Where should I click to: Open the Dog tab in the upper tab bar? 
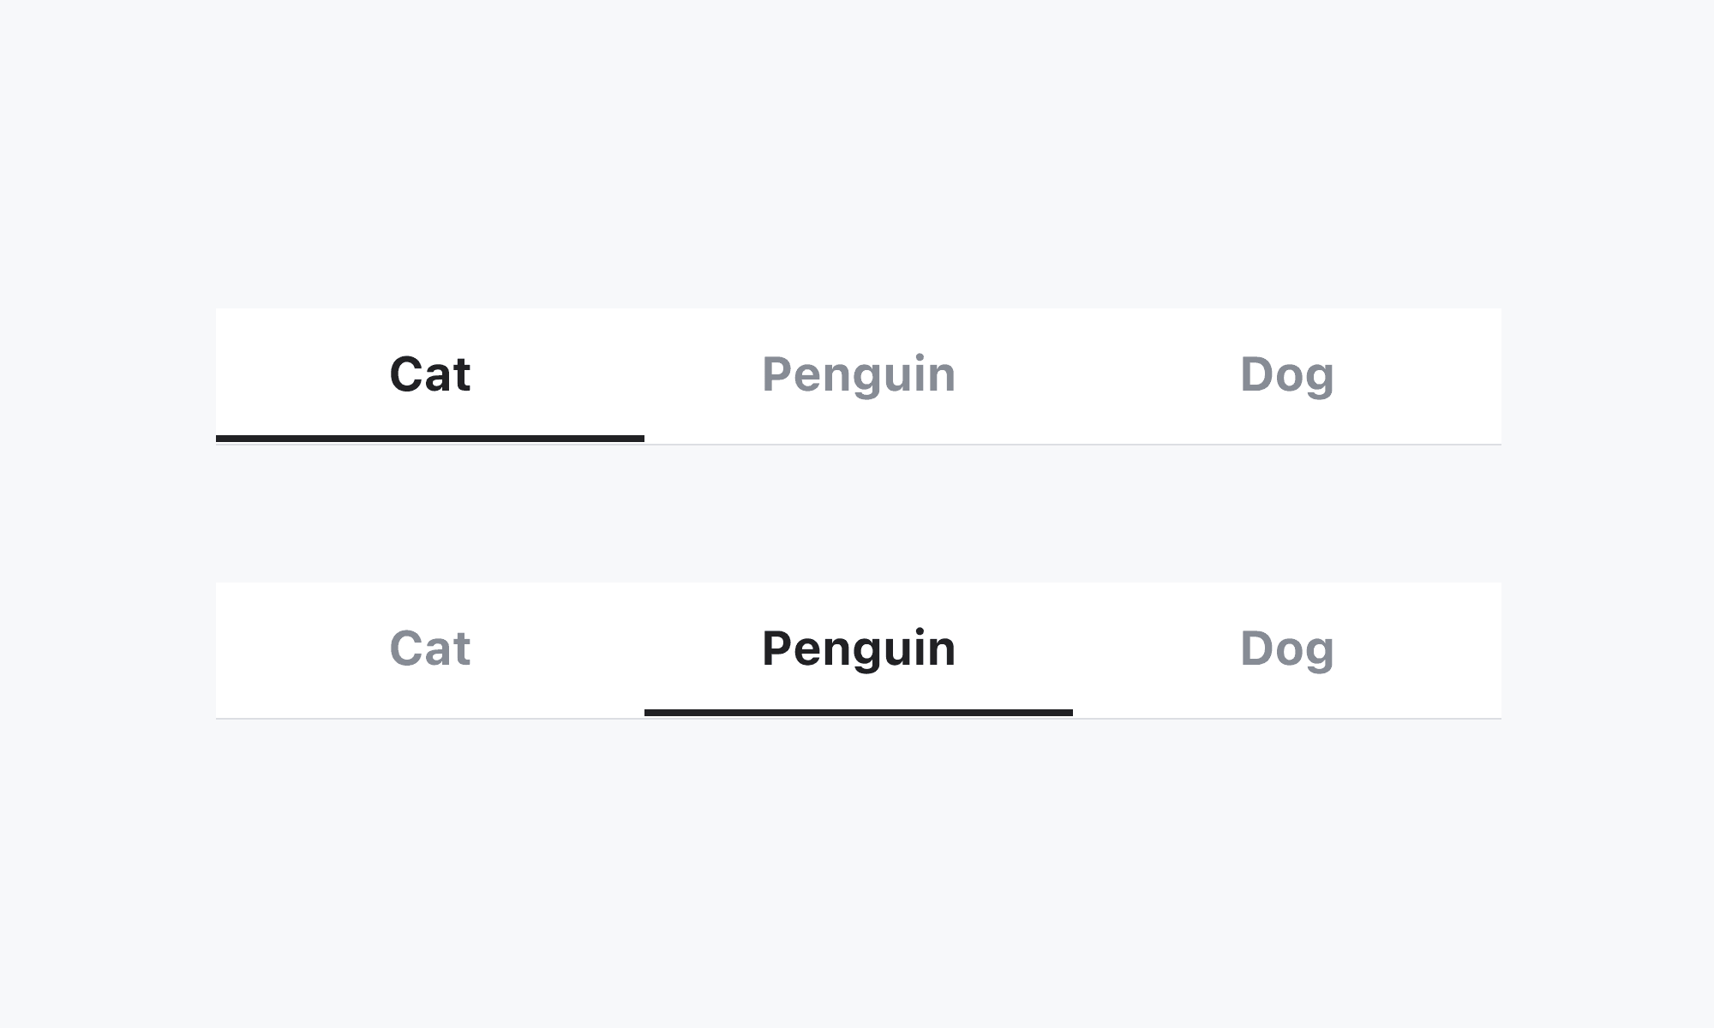coord(1286,374)
